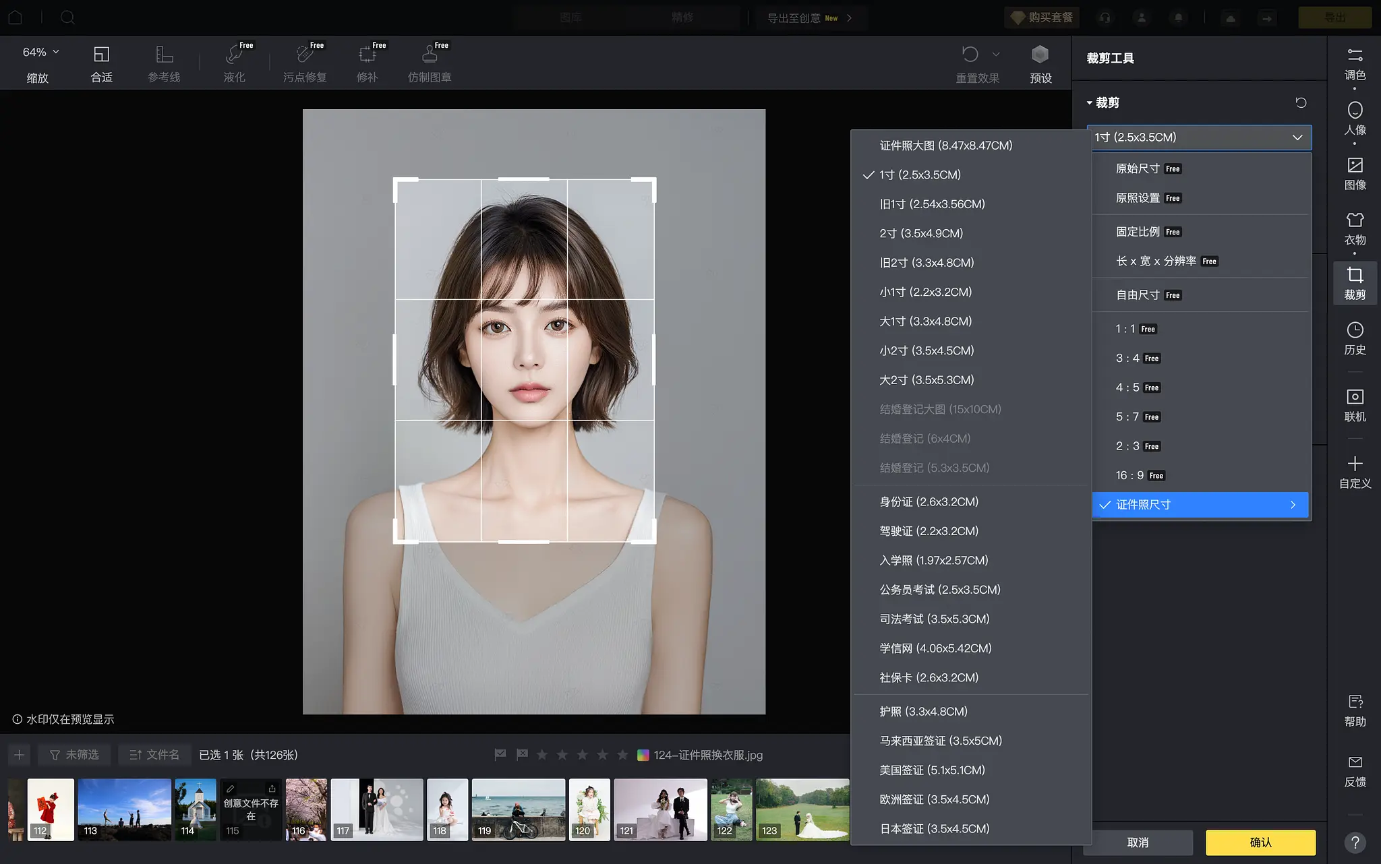The image size is (1381, 864).
Task: Open the 64% zoom level dropdown
Action: tap(40, 52)
